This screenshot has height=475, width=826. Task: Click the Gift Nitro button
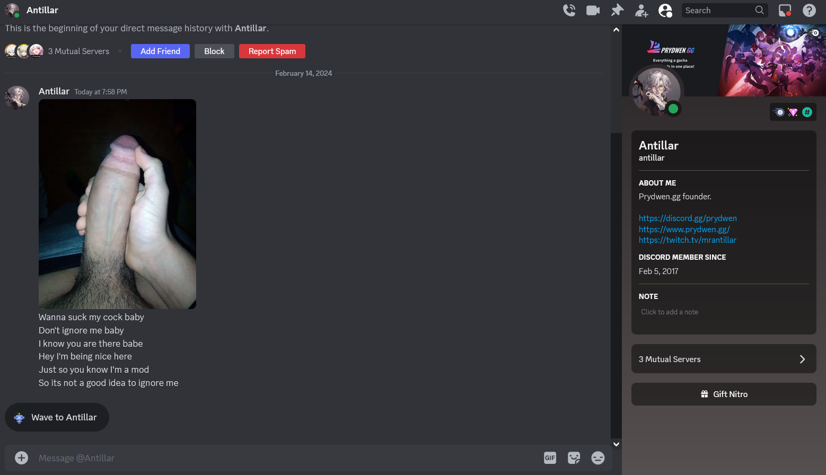click(x=724, y=394)
